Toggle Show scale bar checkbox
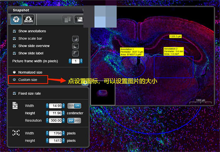220x152 pixels. pos(14,39)
